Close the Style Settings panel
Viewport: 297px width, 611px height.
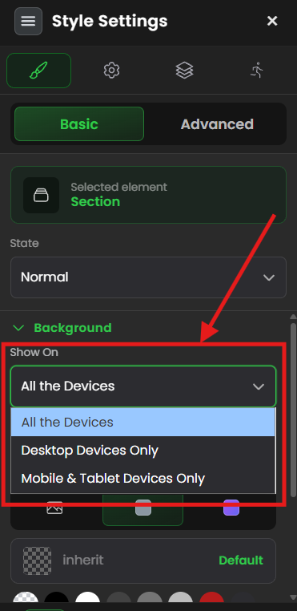pyautogui.click(x=272, y=21)
